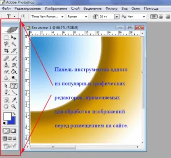Viewport: 171px width, 158px height.
Task: Select the Brush tool
Action: pyautogui.click(x=14, y=59)
